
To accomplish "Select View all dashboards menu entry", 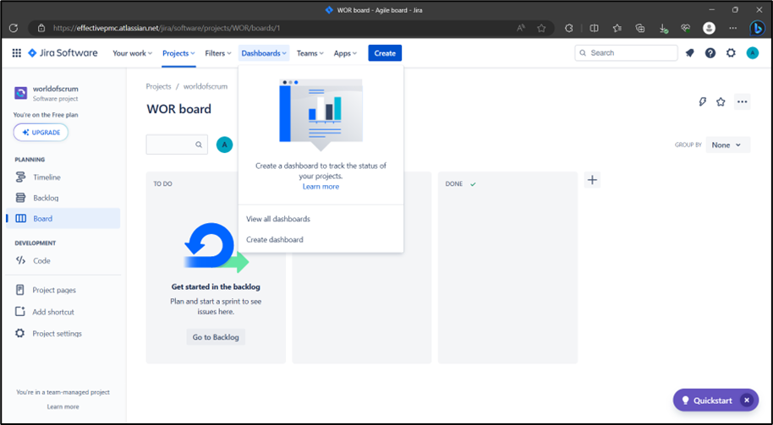I will (321, 219).
